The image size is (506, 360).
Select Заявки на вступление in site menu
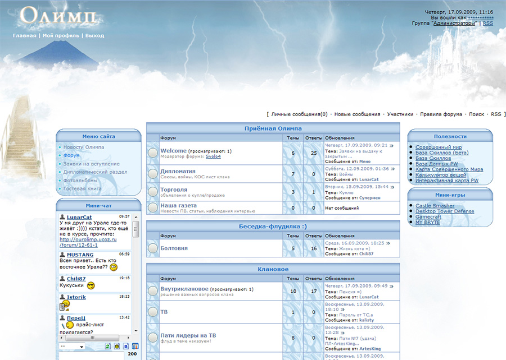click(91, 164)
